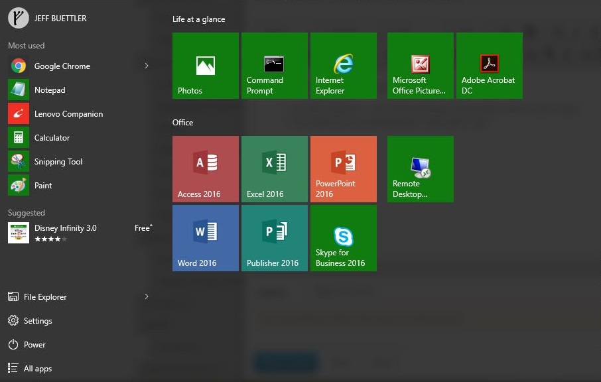The image size is (601, 382).
Task: Launch the Adobe Acrobat DC tile
Action: click(490, 66)
